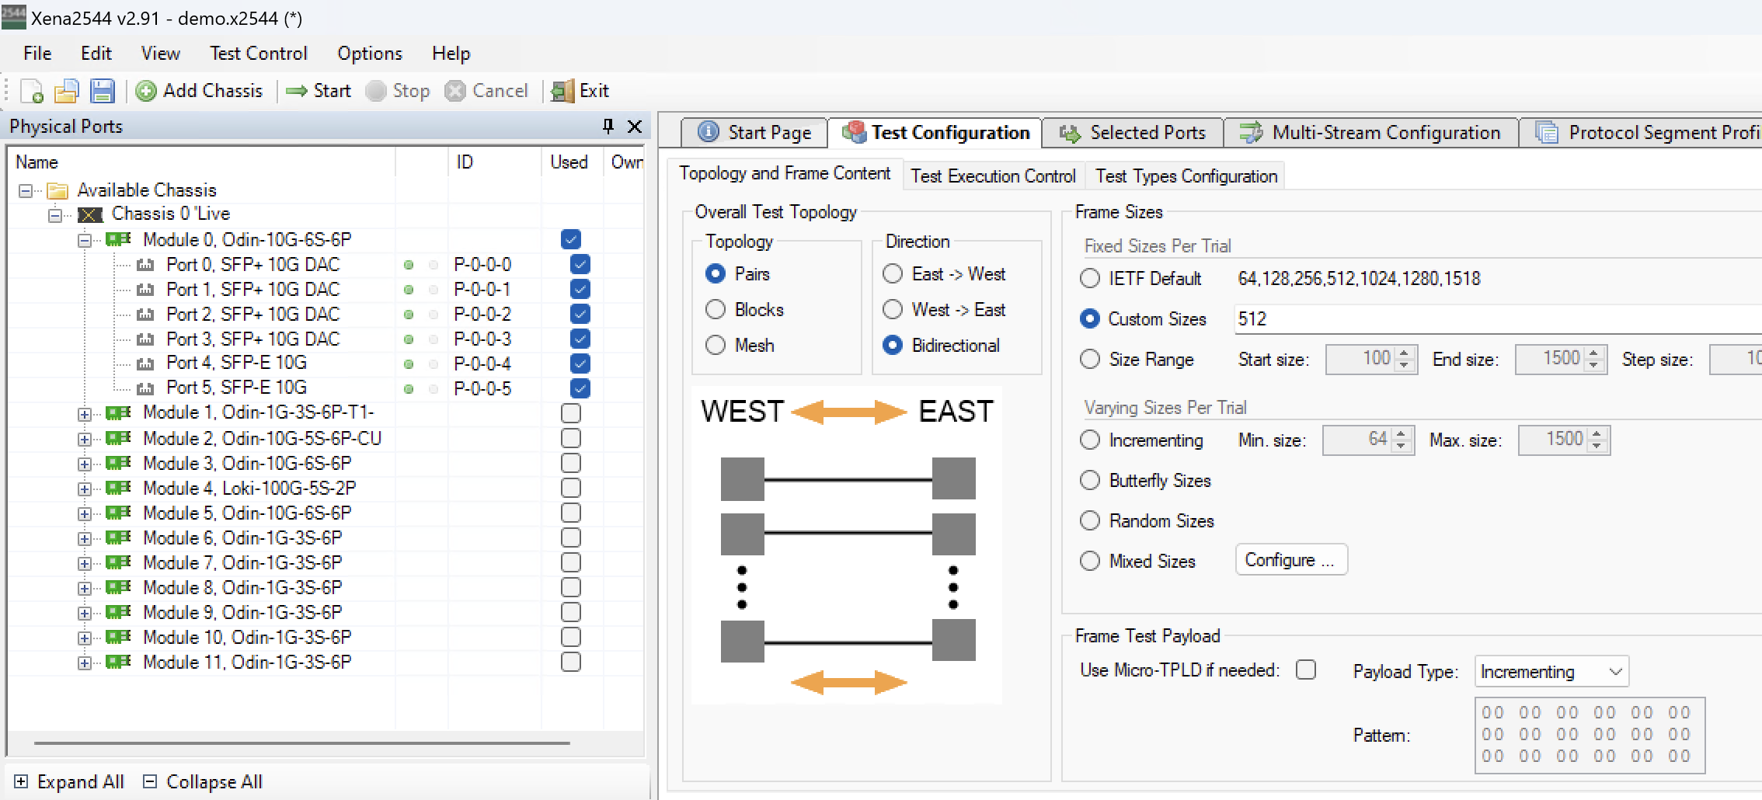This screenshot has height=800, width=1762.
Task: Click the Chassis 0 Live icon
Action: 90,214
